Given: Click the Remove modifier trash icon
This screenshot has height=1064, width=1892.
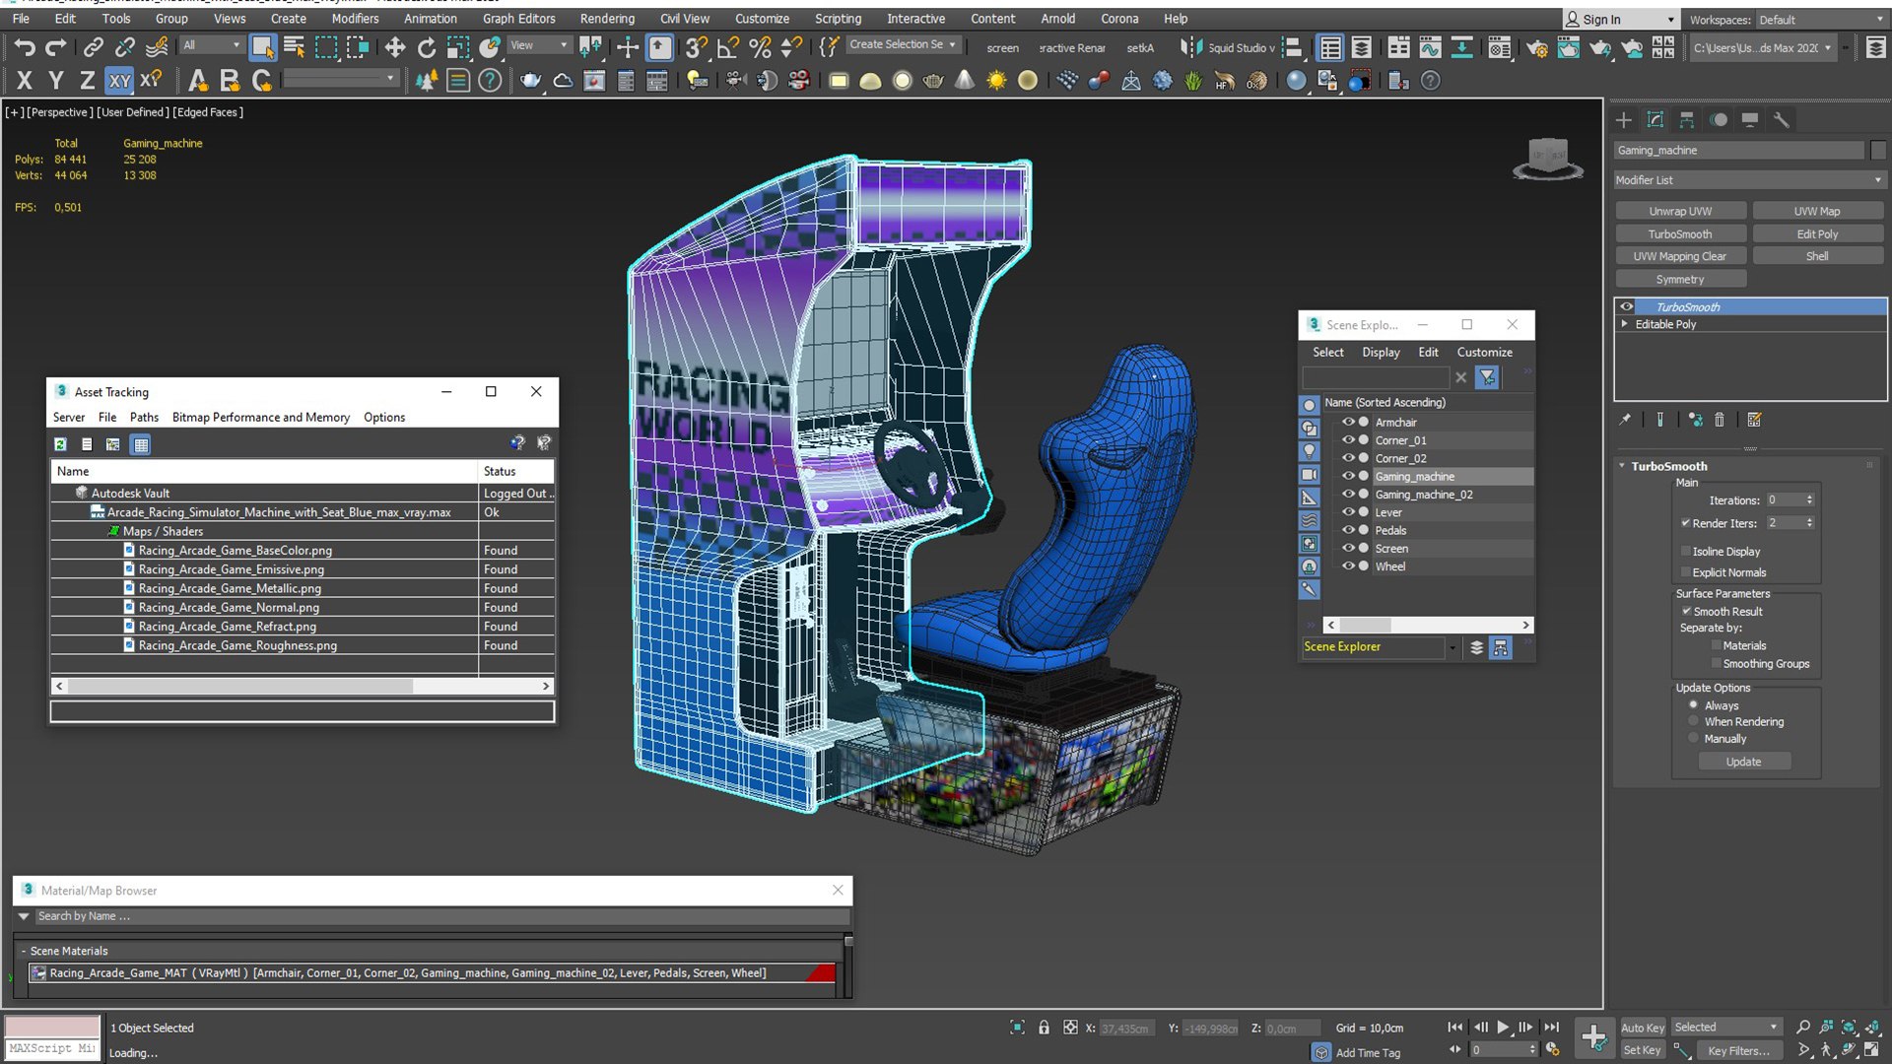Looking at the screenshot, I should (1720, 420).
